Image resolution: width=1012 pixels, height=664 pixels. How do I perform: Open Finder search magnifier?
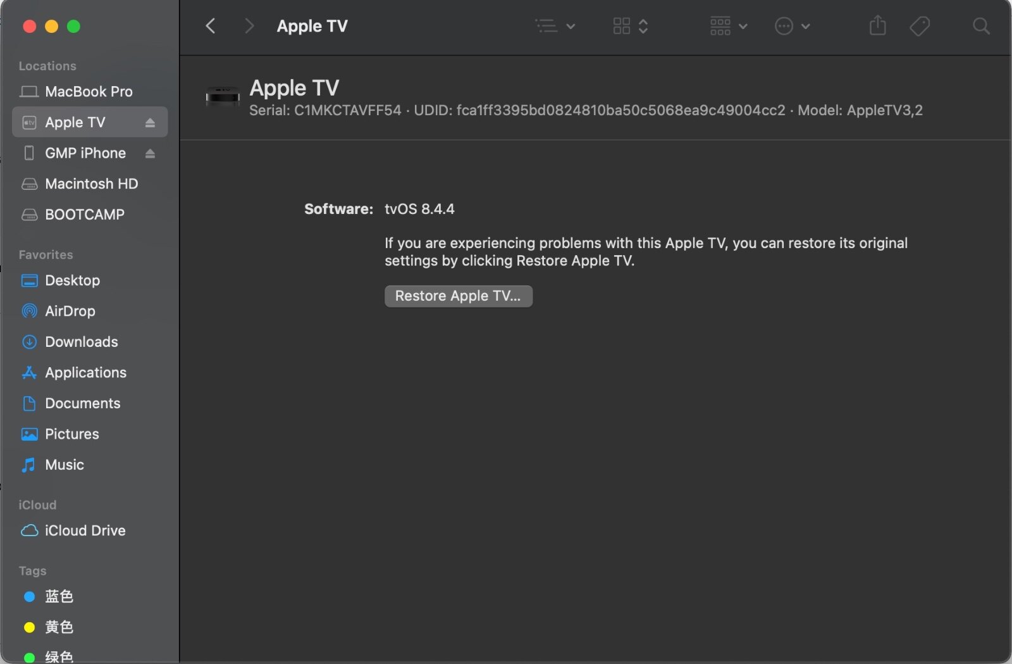(981, 26)
